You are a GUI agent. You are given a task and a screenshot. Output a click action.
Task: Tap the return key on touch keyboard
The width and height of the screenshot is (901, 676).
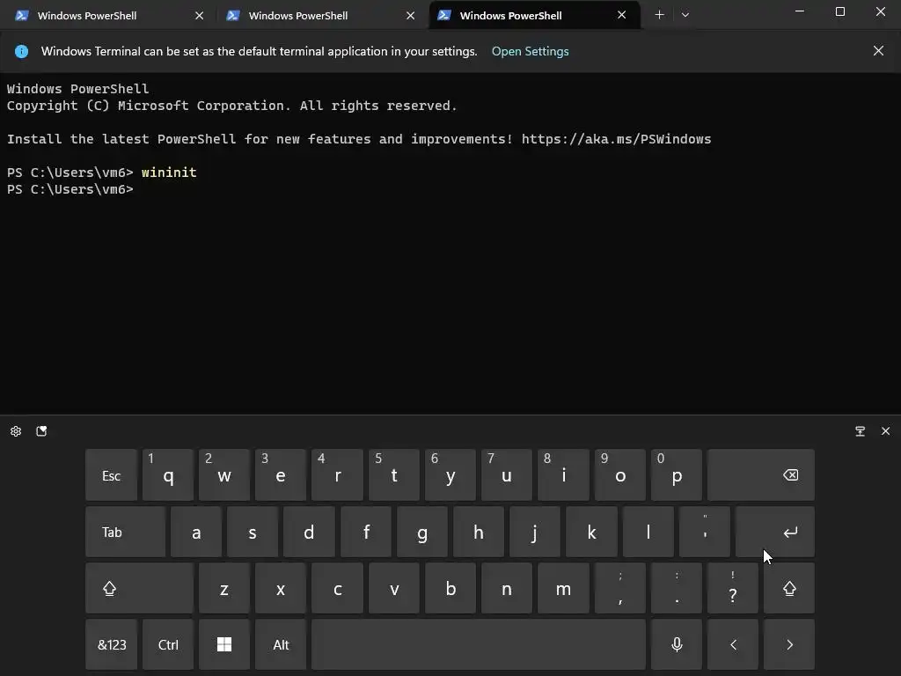(x=774, y=532)
